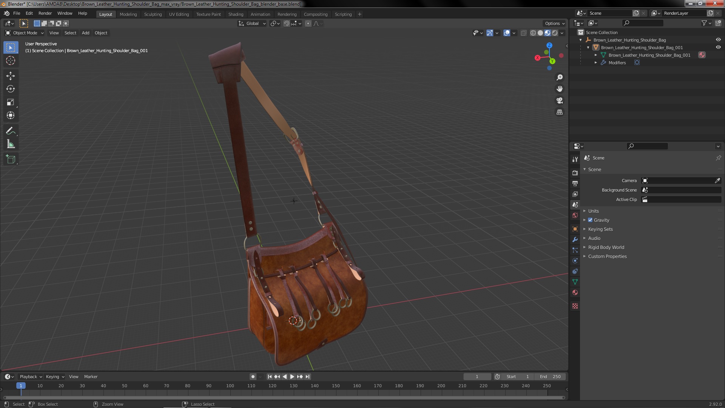Open the Add menu in viewport header
The height and width of the screenshot is (408, 725).
(x=85, y=33)
